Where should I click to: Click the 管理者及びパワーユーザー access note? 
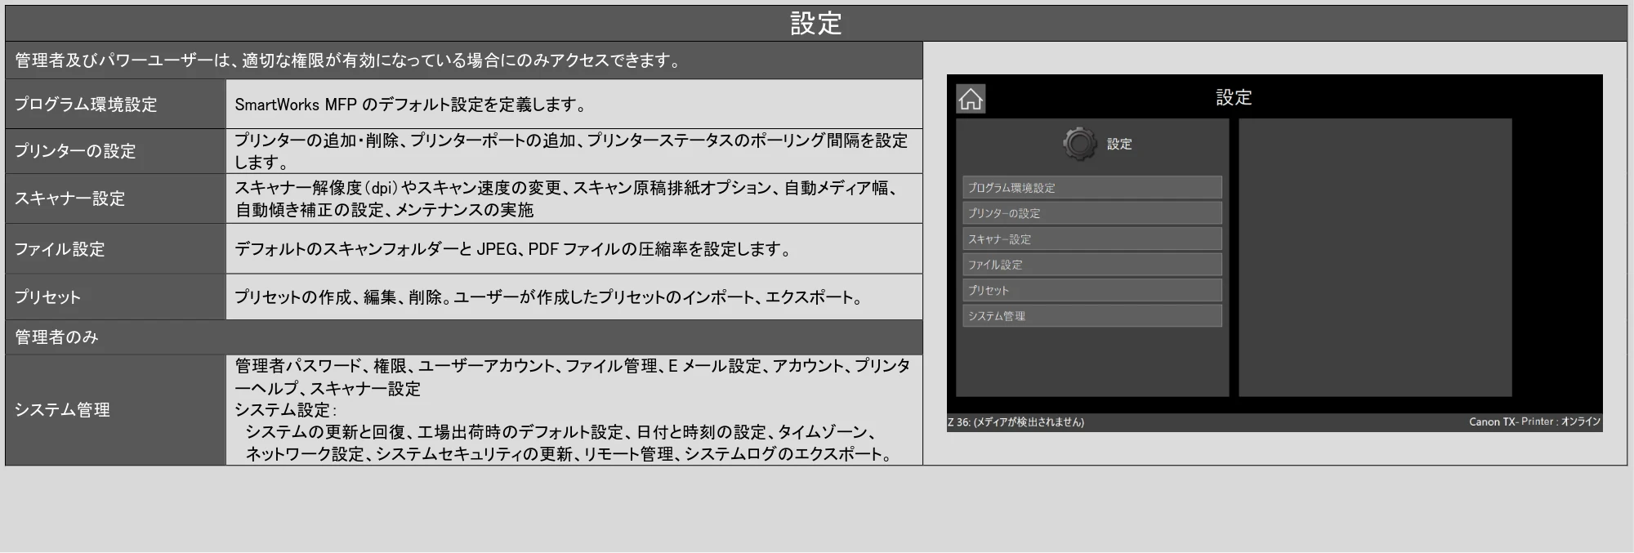(x=349, y=60)
